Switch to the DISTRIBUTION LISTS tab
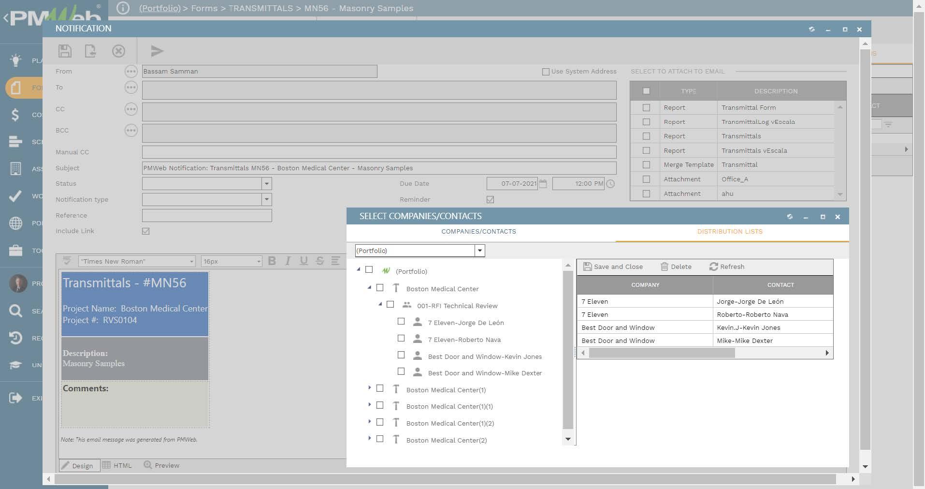Viewport: 925px width, 489px height. [x=730, y=232]
